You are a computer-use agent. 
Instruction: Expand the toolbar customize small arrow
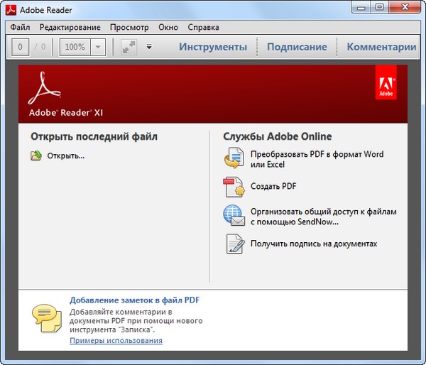pos(149,48)
